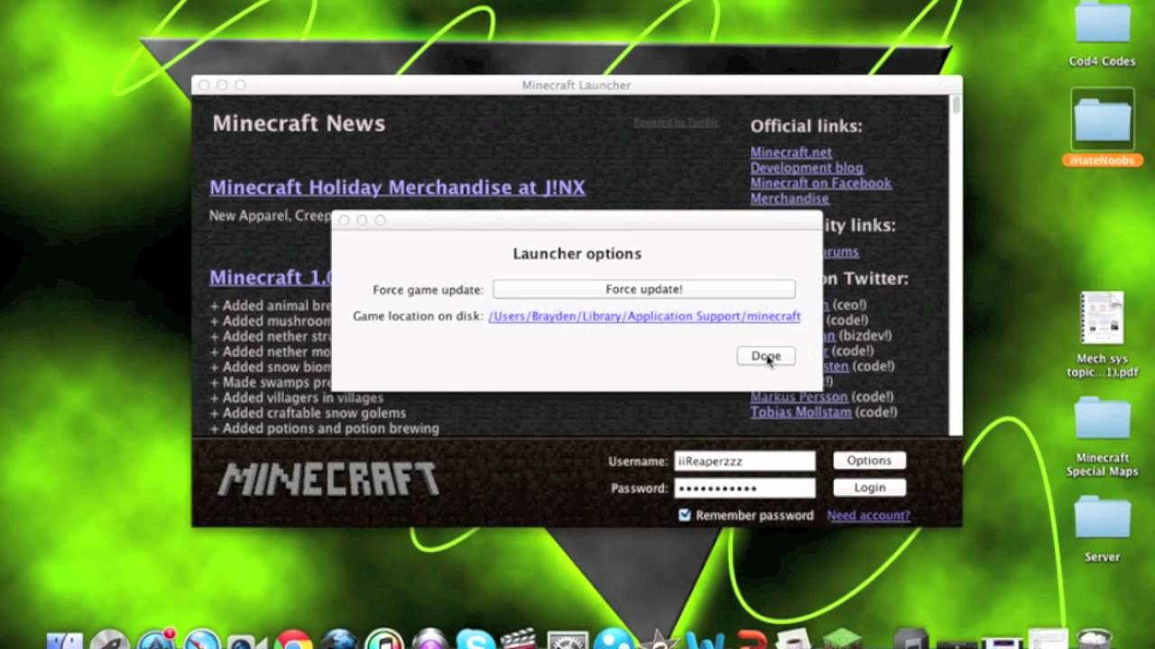Select the Server folder on desktop
Image resolution: width=1155 pixels, height=649 pixels.
tap(1102, 530)
